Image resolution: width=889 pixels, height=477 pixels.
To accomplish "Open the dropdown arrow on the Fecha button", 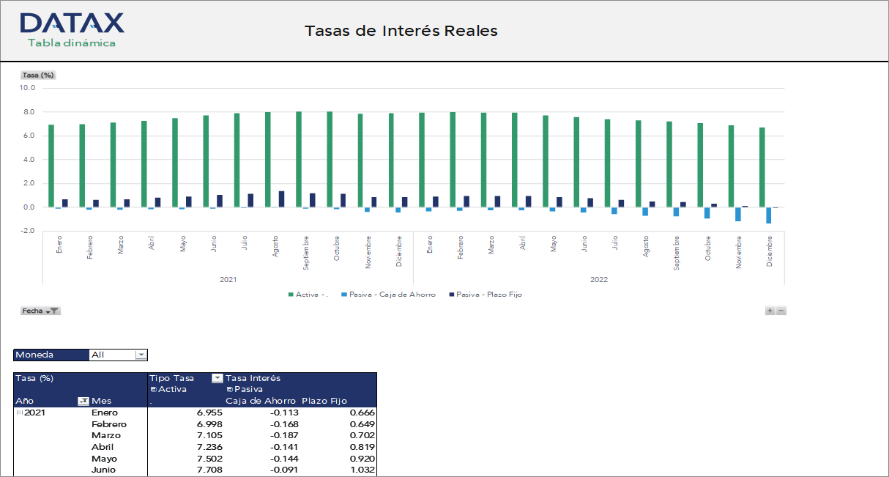I will 48,311.
